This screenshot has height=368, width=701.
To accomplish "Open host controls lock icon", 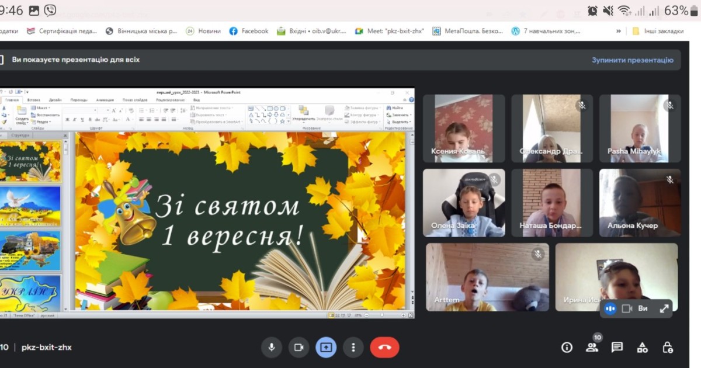I will point(668,347).
